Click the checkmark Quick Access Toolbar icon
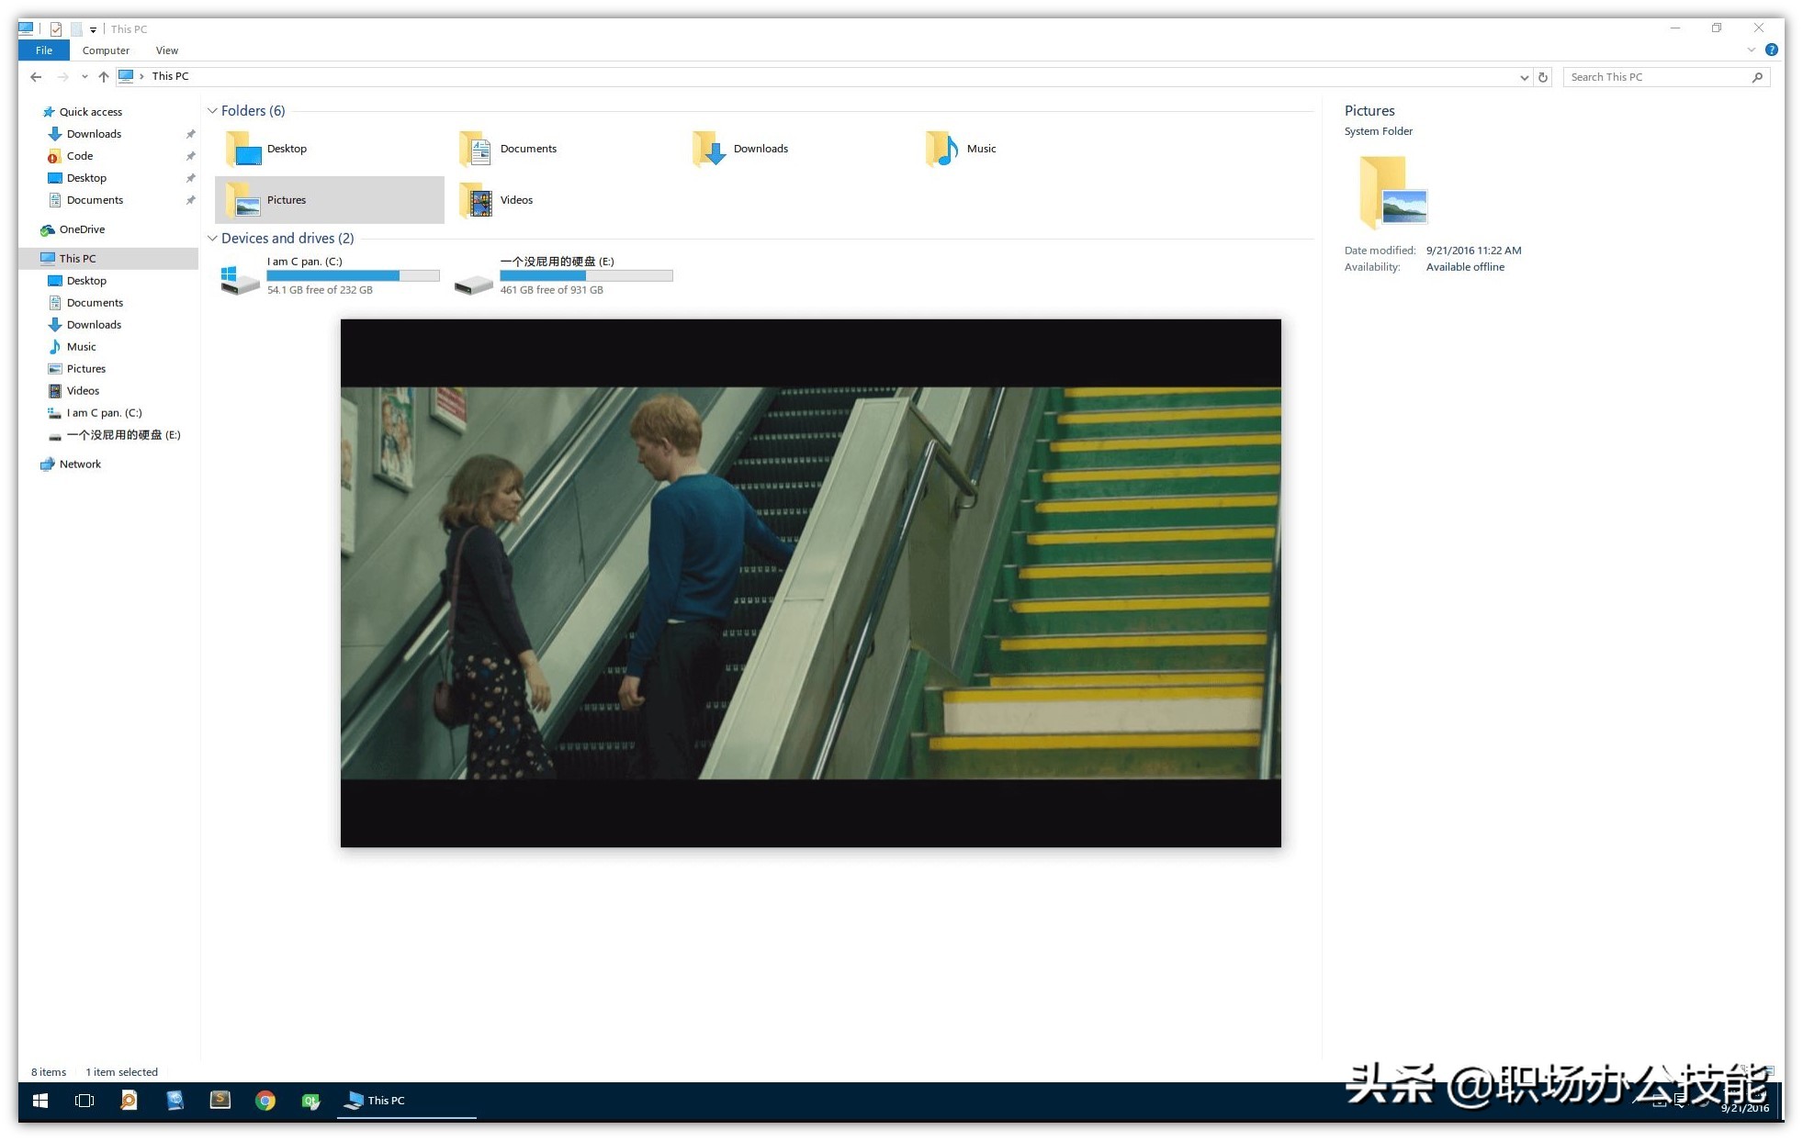The height and width of the screenshot is (1141, 1803). [55, 28]
